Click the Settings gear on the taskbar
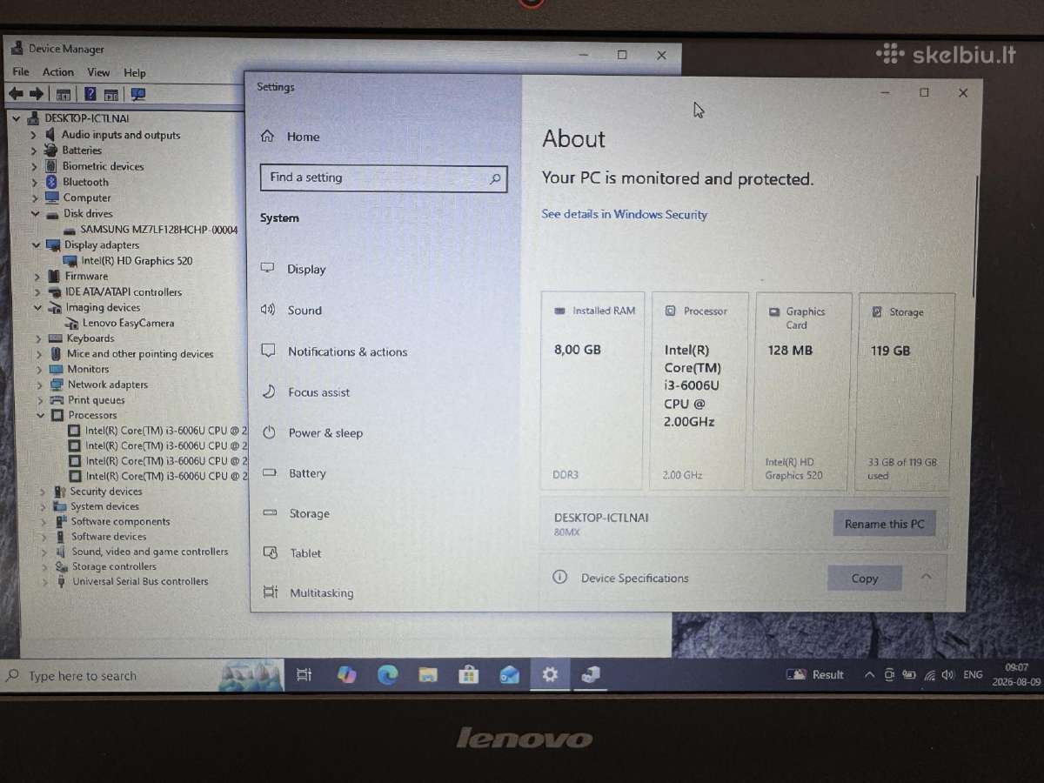 click(549, 674)
